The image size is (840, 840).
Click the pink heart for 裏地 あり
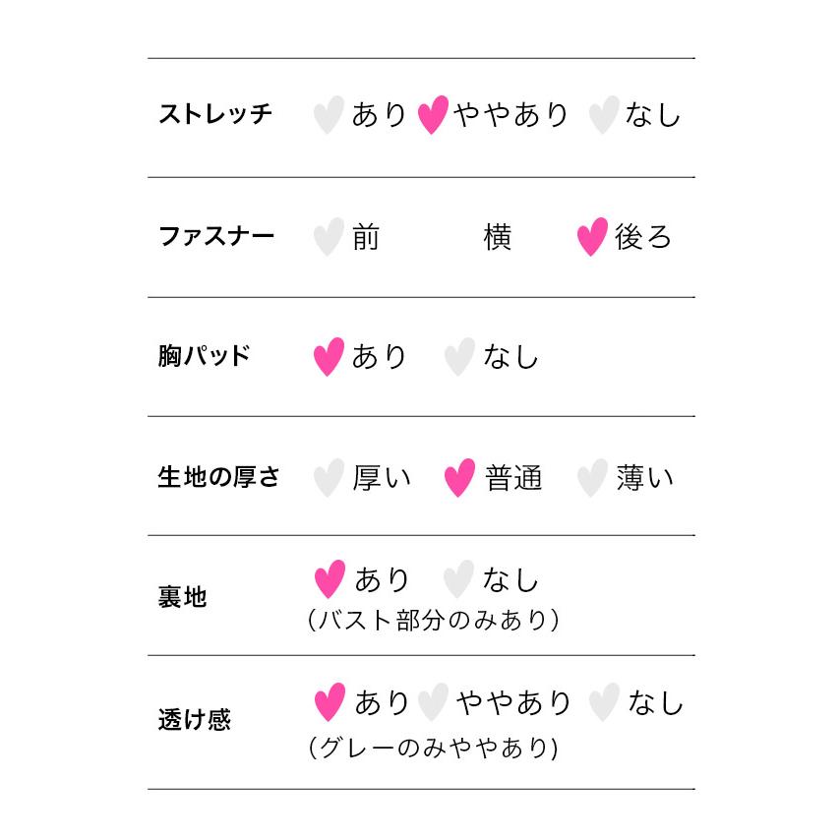pos(330,579)
